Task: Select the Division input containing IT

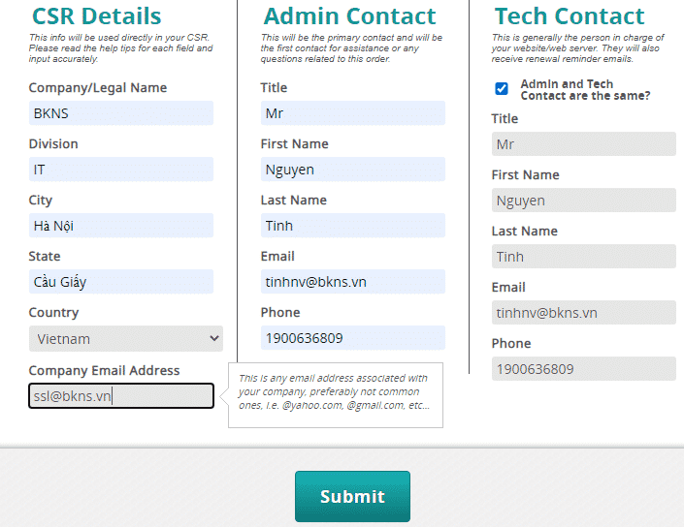Action: point(121,170)
